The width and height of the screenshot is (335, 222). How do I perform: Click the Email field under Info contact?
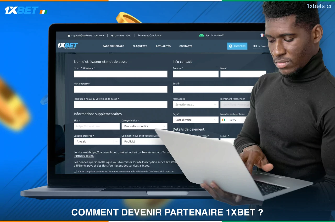coord(213,89)
